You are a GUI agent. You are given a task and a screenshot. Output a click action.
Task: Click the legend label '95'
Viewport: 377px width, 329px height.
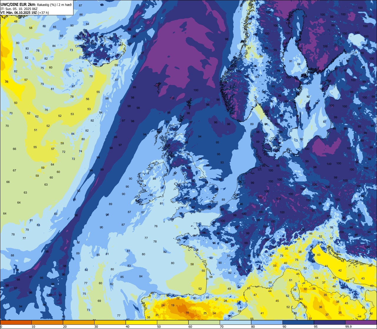click(316, 327)
